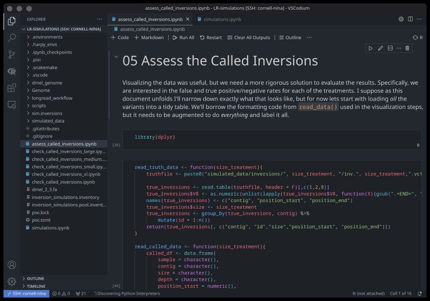Collapse the LR-SIMULATIONS workspace root
Viewport: 430px width, 301px height.
[x=64, y=29]
